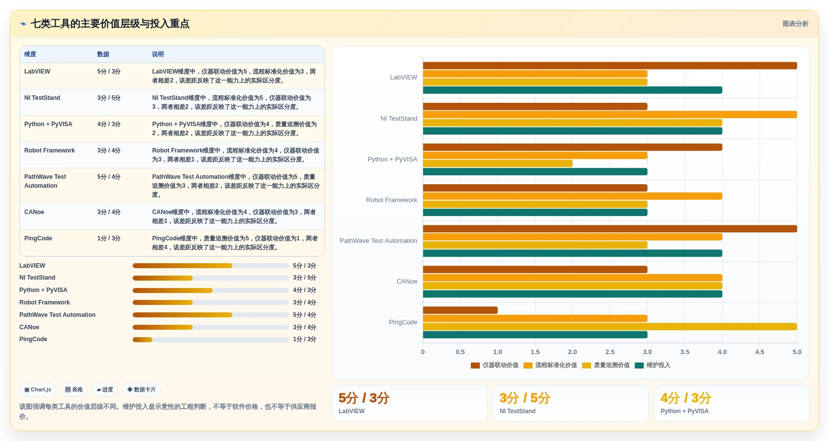The height and width of the screenshot is (441, 829).
Task: Open the LabVIEW 5分 / 3分 data card
Action: coord(410,403)
